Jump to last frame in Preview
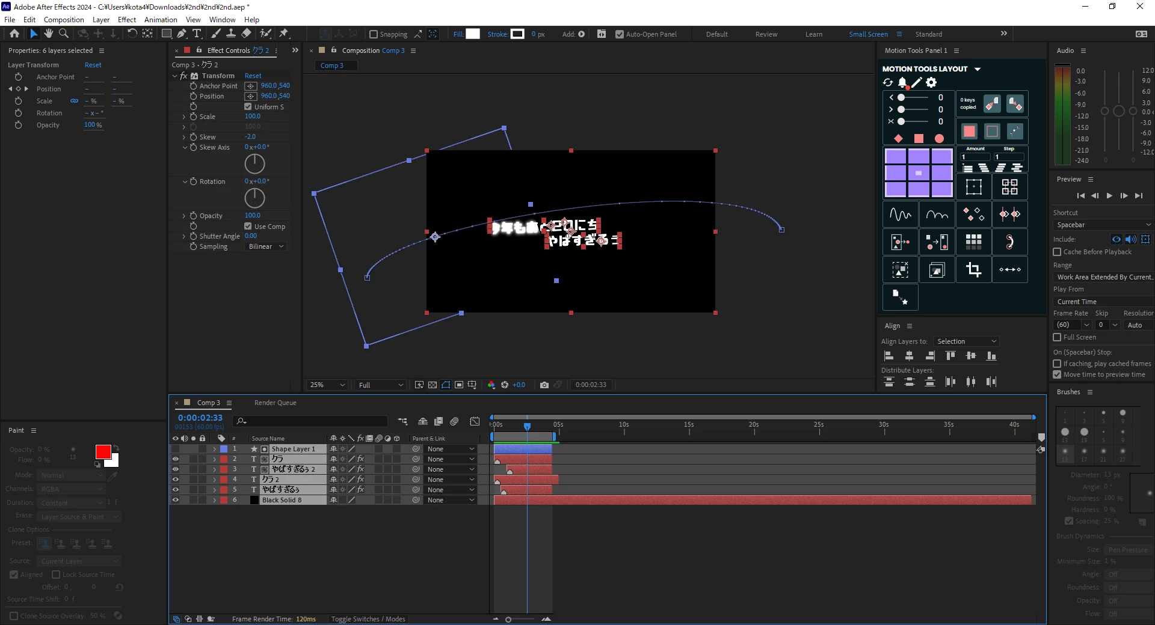The image size is (1155, 625). [x=1139, y=196]
